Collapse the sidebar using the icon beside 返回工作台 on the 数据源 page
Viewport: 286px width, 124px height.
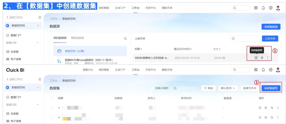click(40, 17)
